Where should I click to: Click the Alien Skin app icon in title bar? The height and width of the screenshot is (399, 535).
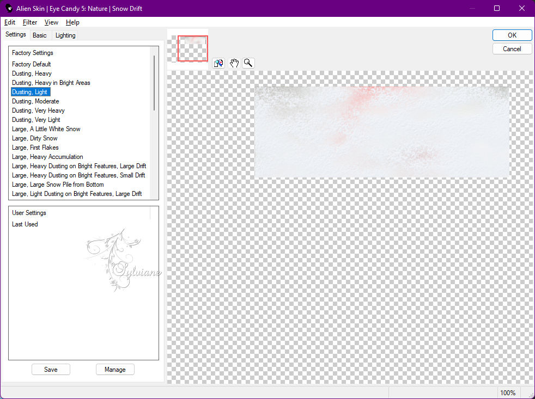click(x=9, y=8)
